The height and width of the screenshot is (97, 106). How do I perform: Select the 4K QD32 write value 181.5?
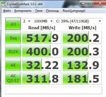(x=82, y=78)
